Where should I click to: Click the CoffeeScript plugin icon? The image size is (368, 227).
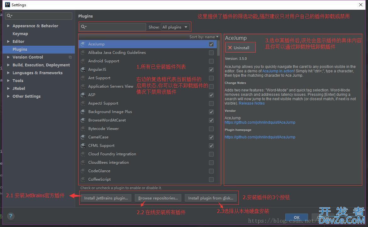83,179
